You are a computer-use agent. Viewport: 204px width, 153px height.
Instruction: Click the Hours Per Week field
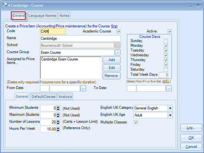coord(48,129)
